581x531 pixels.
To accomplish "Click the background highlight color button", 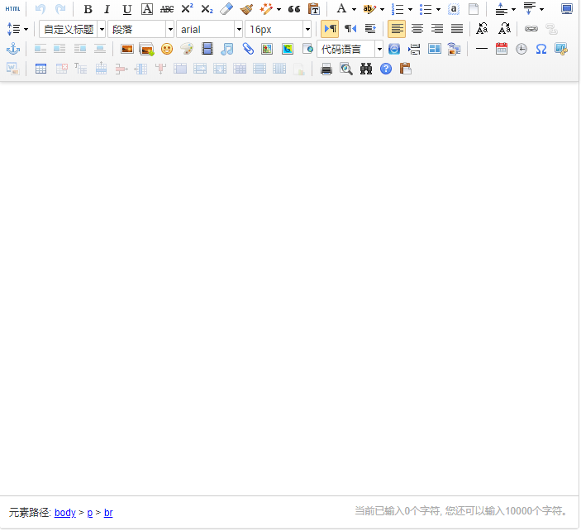I will coord(369,9).
